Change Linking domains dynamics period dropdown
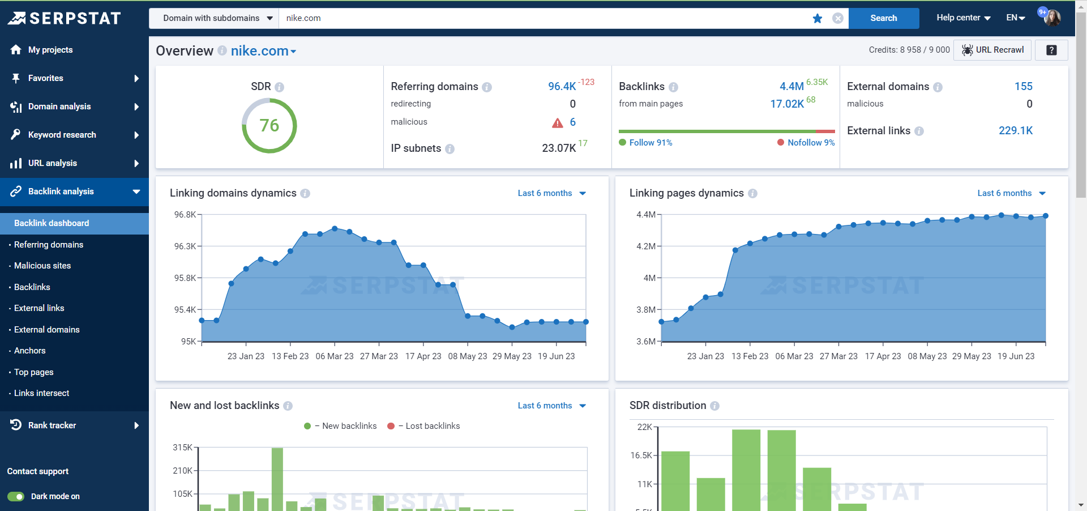The image size is (1087, 511). [x=551, y=193]
